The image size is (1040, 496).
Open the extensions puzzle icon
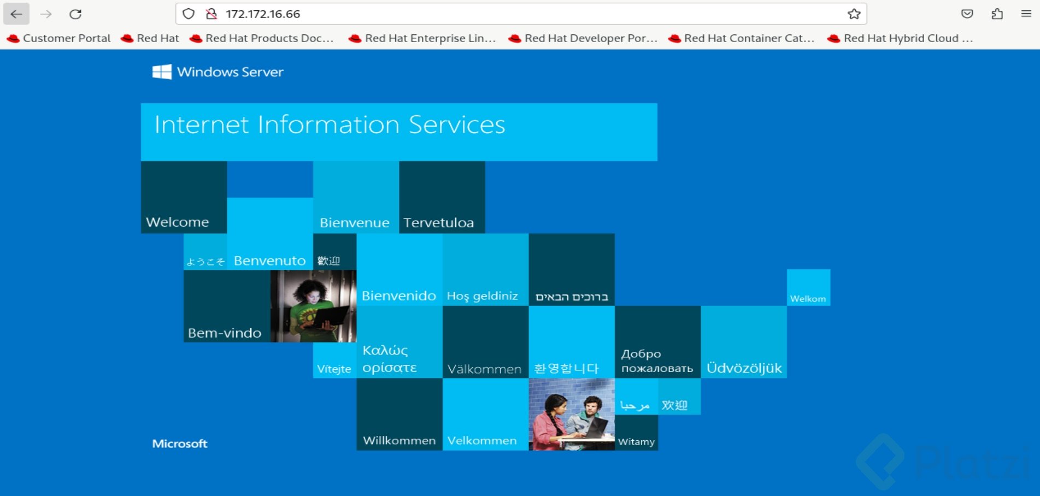click(997, 14)
